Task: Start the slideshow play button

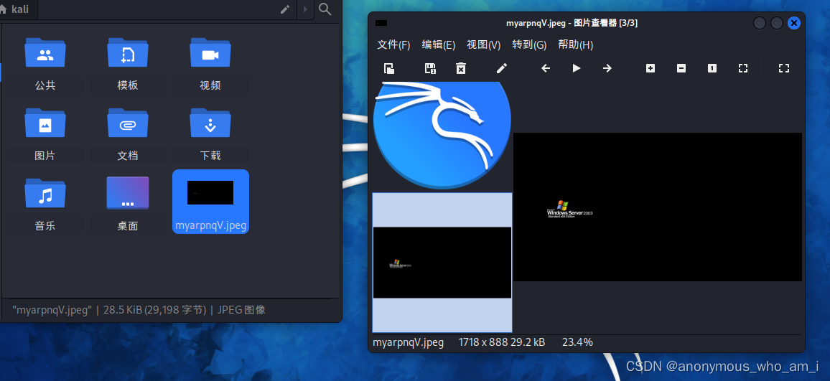Action: point(577,68)
